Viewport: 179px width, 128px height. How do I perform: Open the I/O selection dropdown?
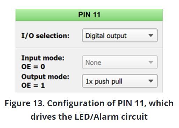(120, 35)
